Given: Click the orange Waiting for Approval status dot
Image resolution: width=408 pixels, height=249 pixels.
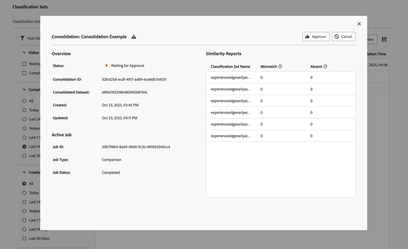Looking at the screenshot, I should point(106,65).
